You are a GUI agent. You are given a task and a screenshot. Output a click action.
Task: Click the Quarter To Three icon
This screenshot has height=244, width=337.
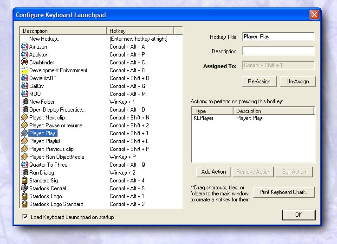point(25,165)
